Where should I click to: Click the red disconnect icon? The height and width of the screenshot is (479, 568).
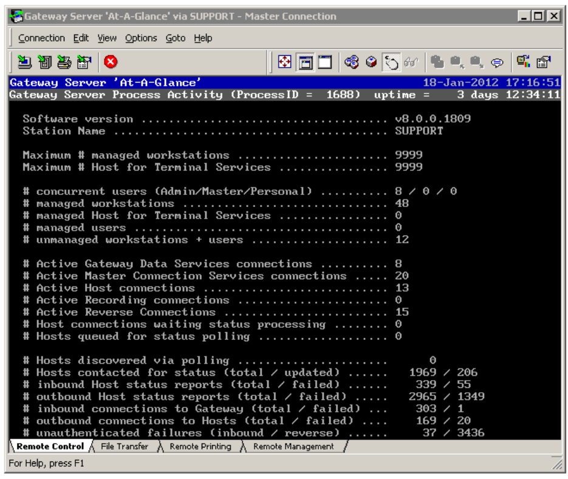[111, 61]
